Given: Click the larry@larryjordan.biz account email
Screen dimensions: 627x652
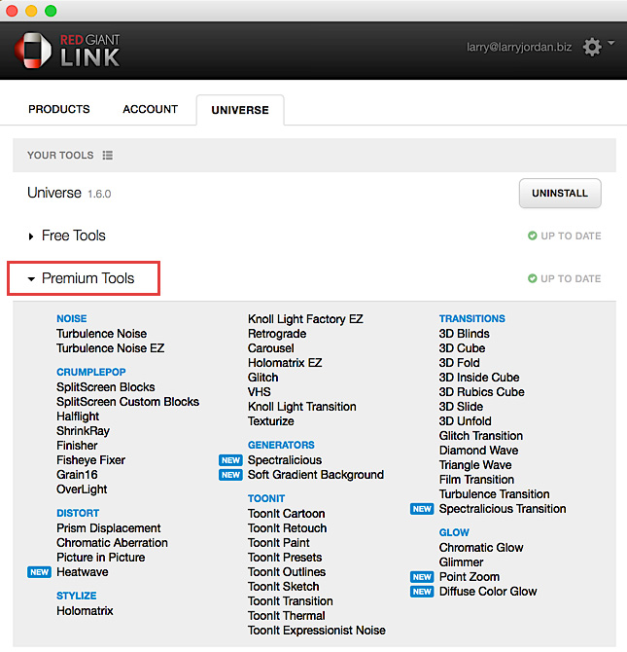Looking at the screenshot, I should click(519, 48).
